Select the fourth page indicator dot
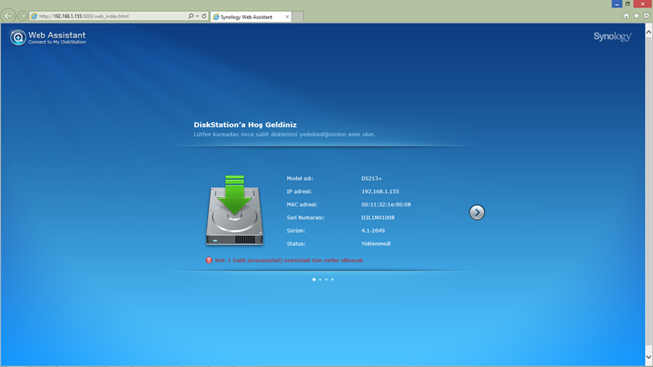 click(x=332, y=280)
